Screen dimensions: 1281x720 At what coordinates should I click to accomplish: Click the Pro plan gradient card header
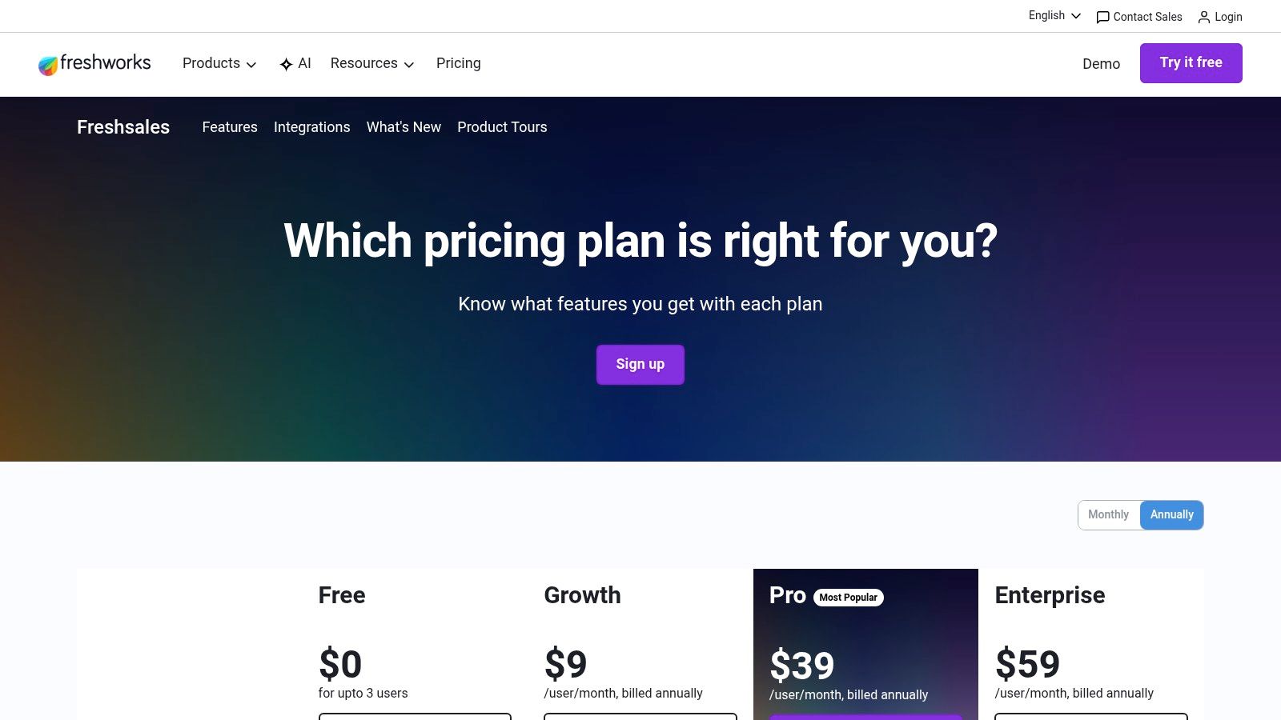(x=865, y=596)
